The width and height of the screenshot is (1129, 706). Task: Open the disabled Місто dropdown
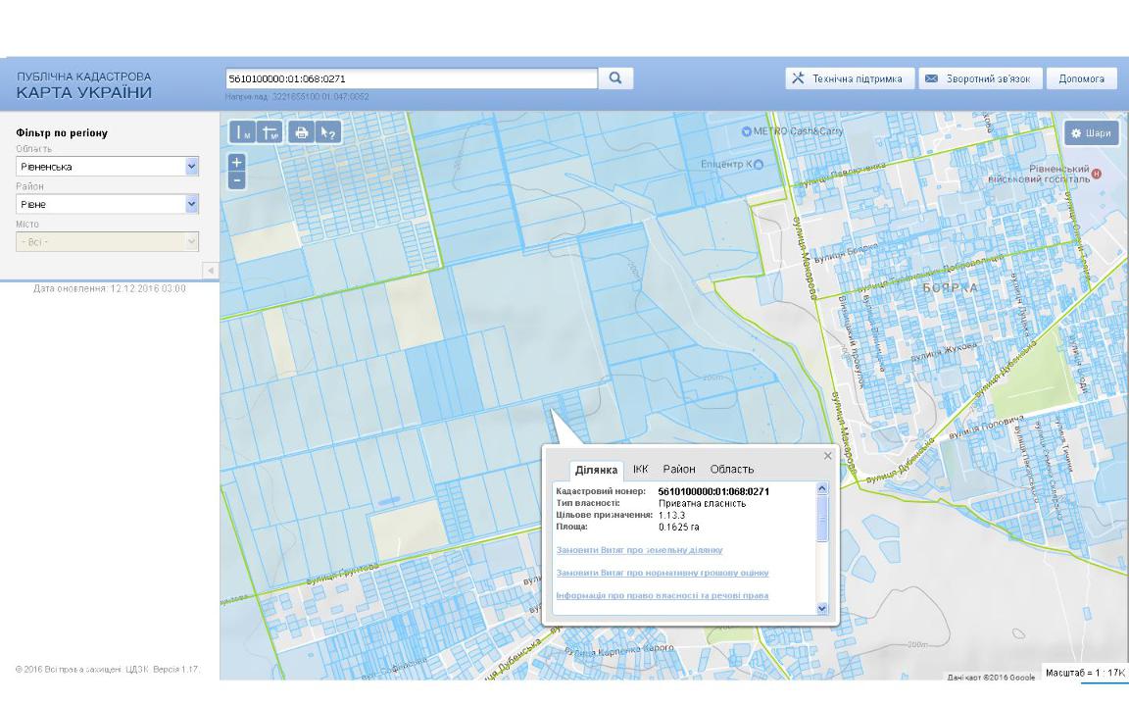(x=107, y=241)
